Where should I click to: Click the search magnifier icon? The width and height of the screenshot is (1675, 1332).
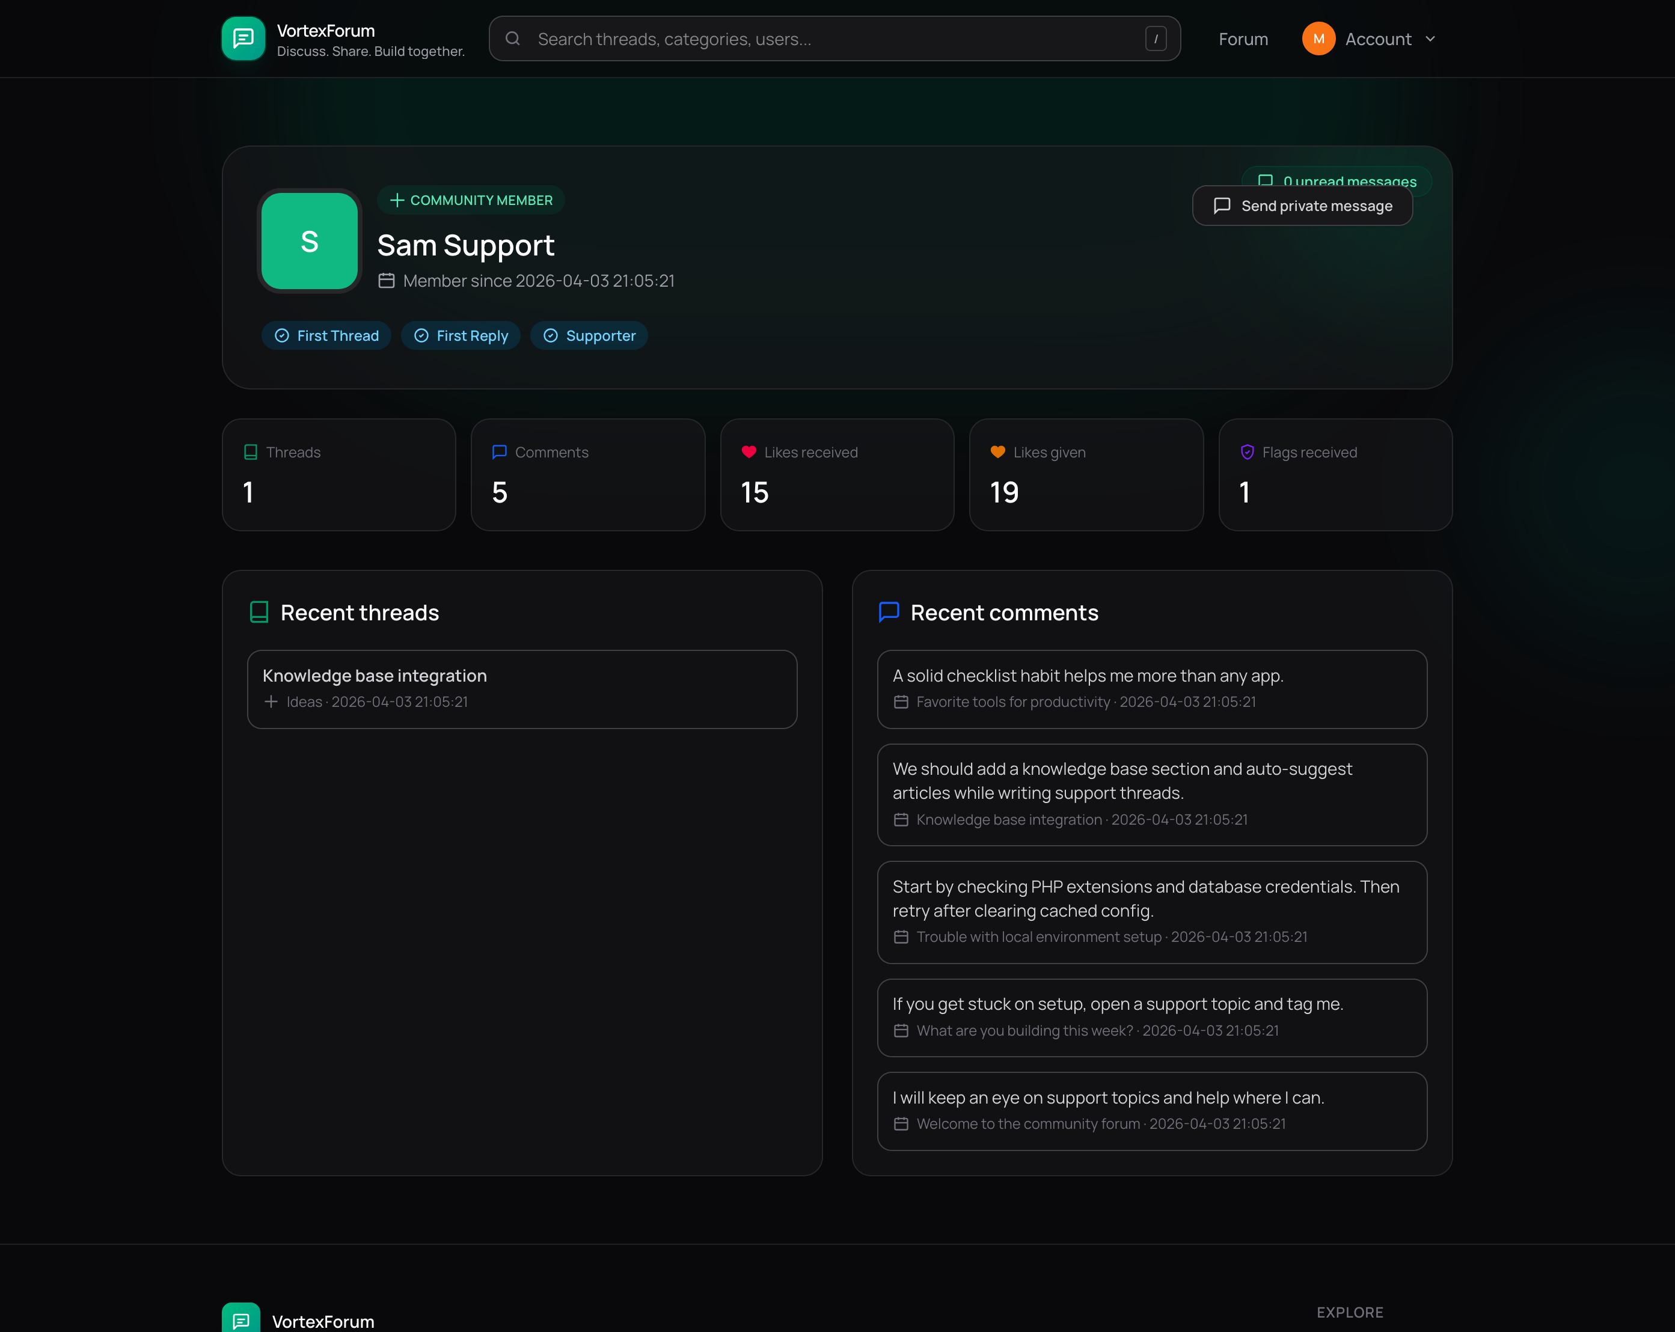pos(513,38)
